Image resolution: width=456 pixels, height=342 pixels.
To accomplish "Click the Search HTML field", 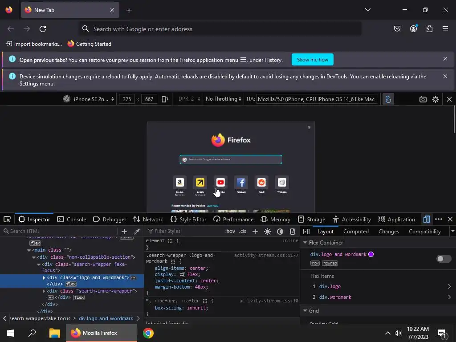I will click(x=60, y=232).
